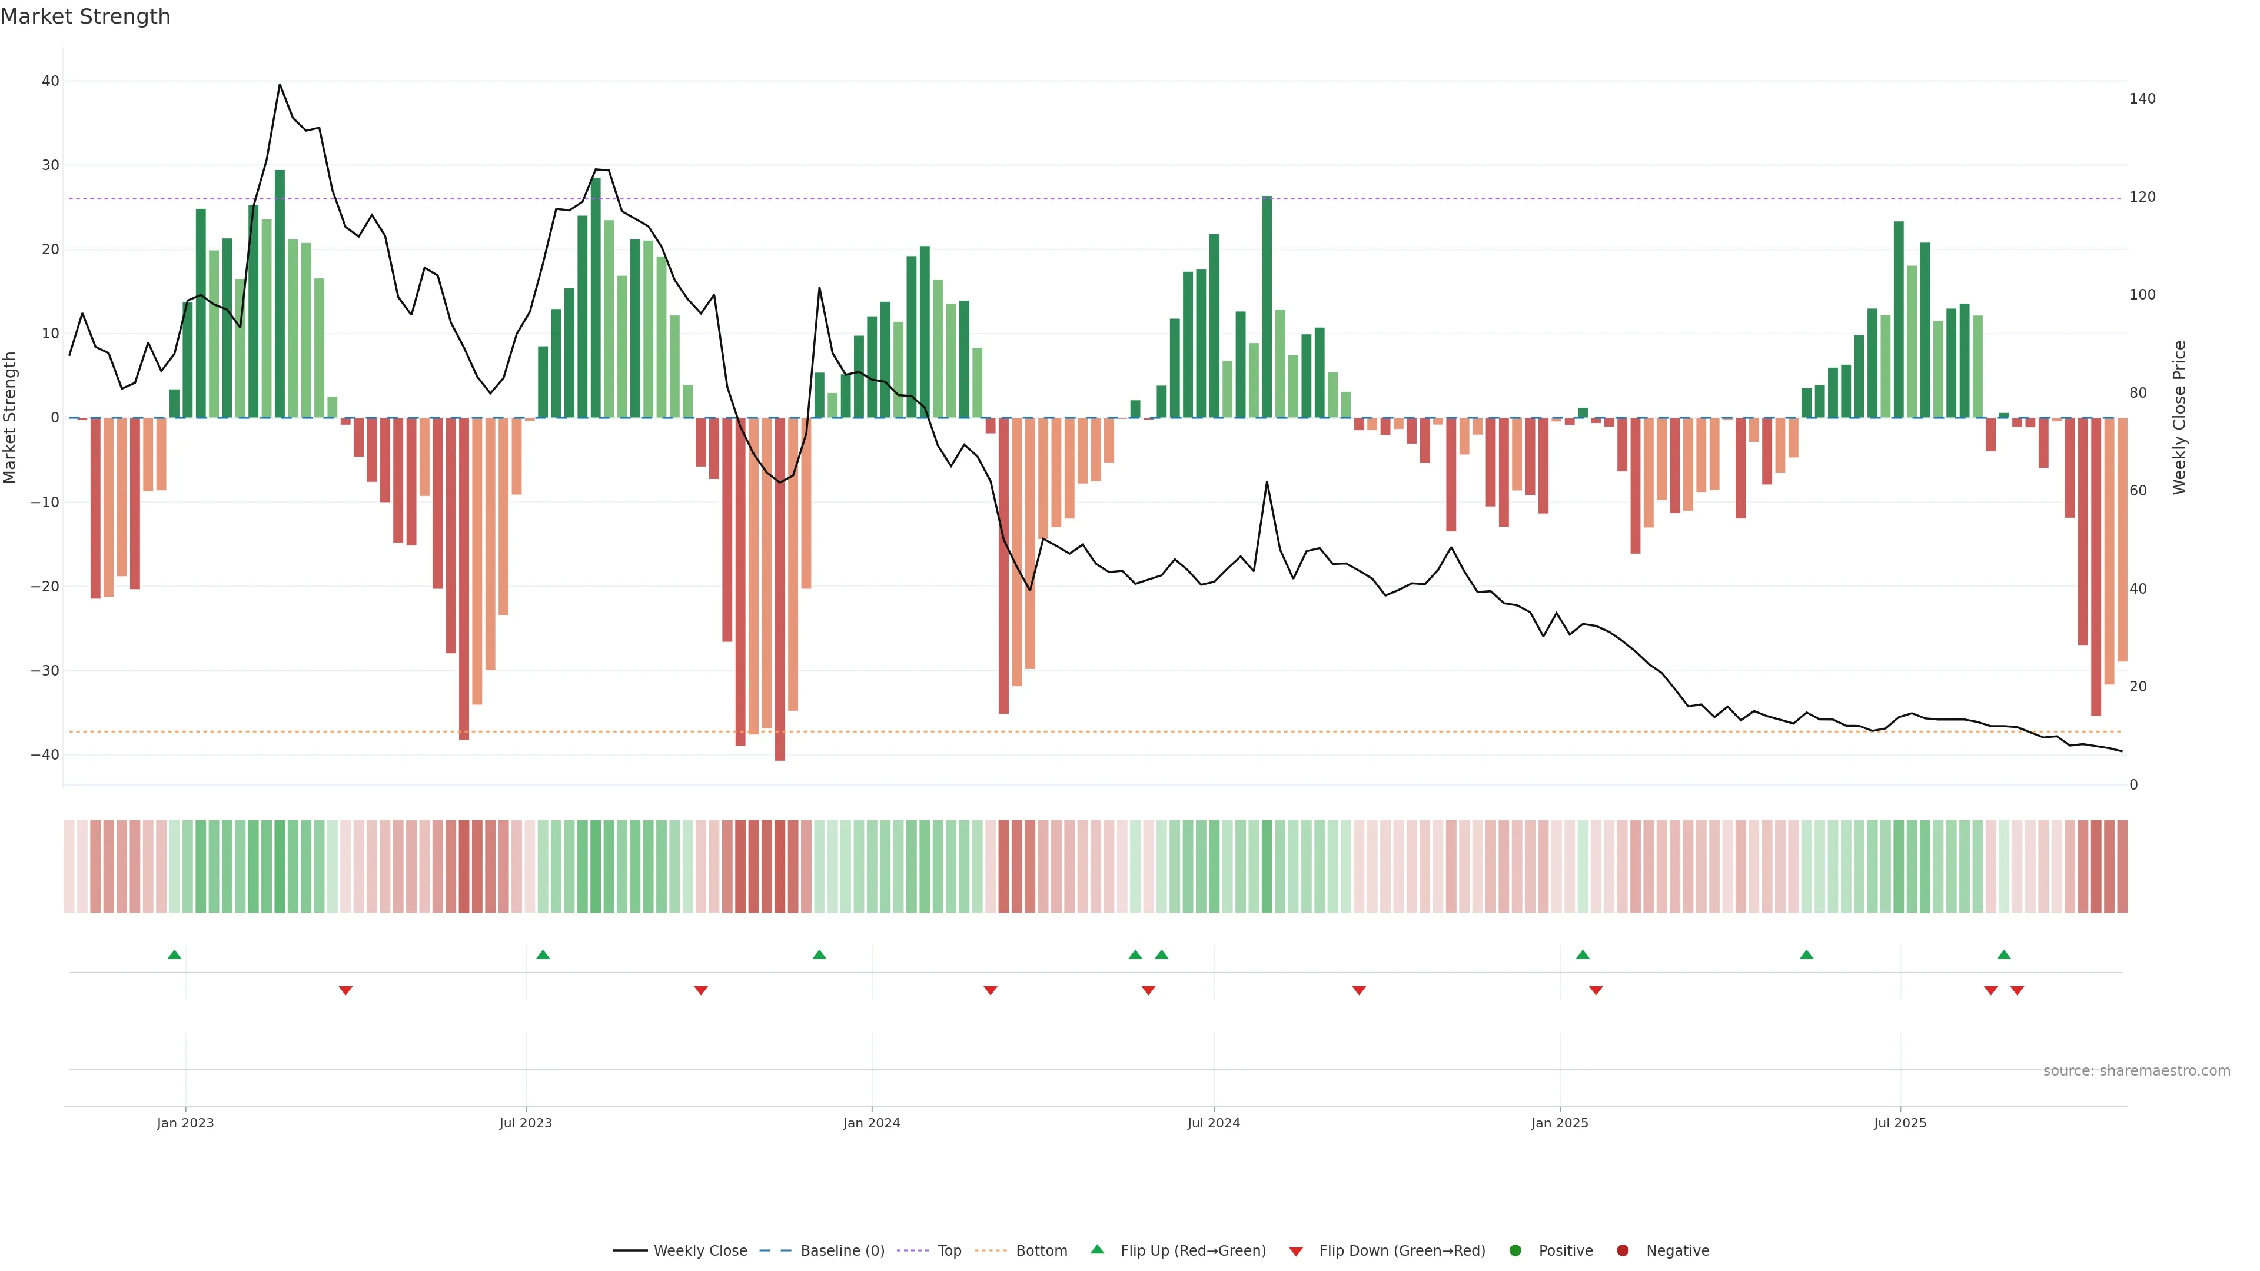This screenshot has width=2260, height=1271.
Task: Click the last red flip-down marker on the right
Action: click(2017, 990)
